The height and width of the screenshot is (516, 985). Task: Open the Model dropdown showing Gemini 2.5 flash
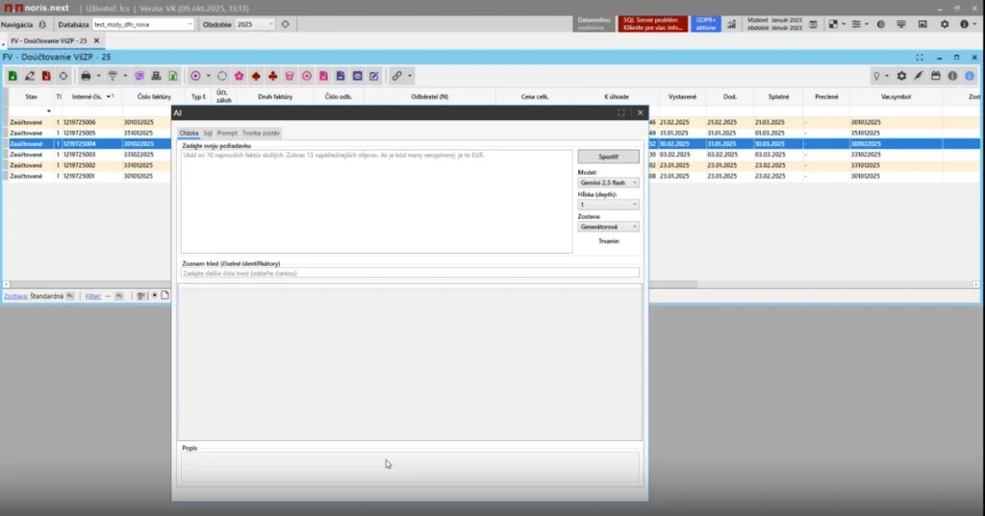pos(608,183)
